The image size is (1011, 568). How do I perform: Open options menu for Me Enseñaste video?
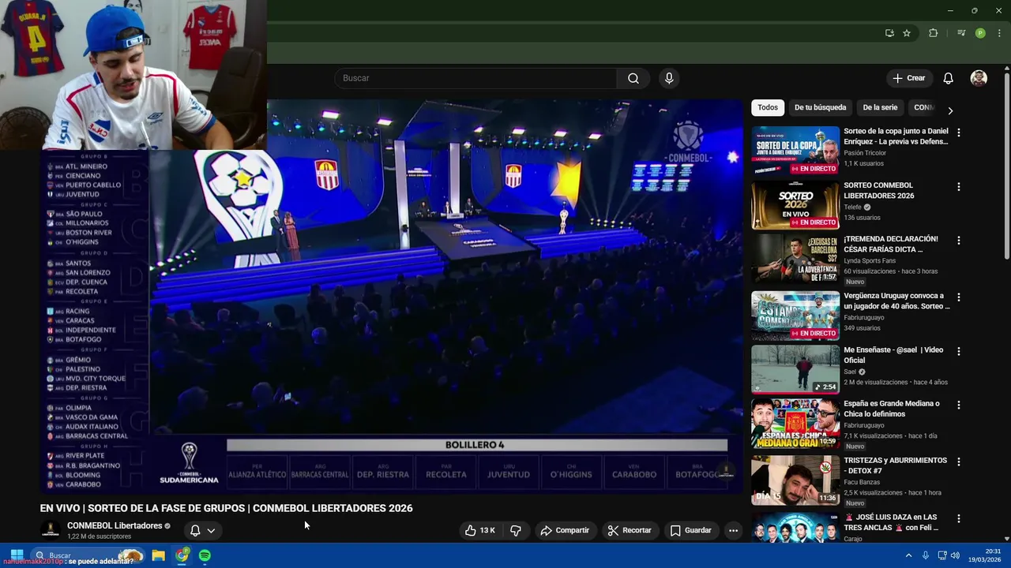(x=958, y=351)
